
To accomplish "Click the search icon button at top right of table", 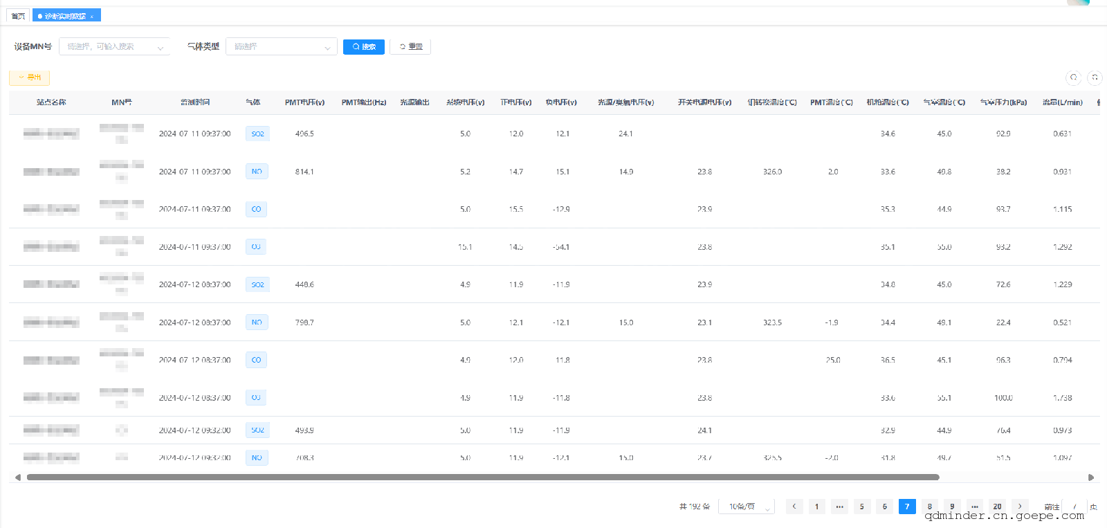I will click(x=1073, y=78).
